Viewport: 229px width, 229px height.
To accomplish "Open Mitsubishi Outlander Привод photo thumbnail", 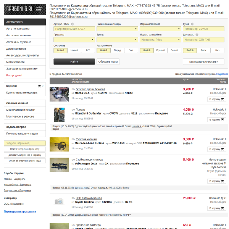I will pos(59,114).
